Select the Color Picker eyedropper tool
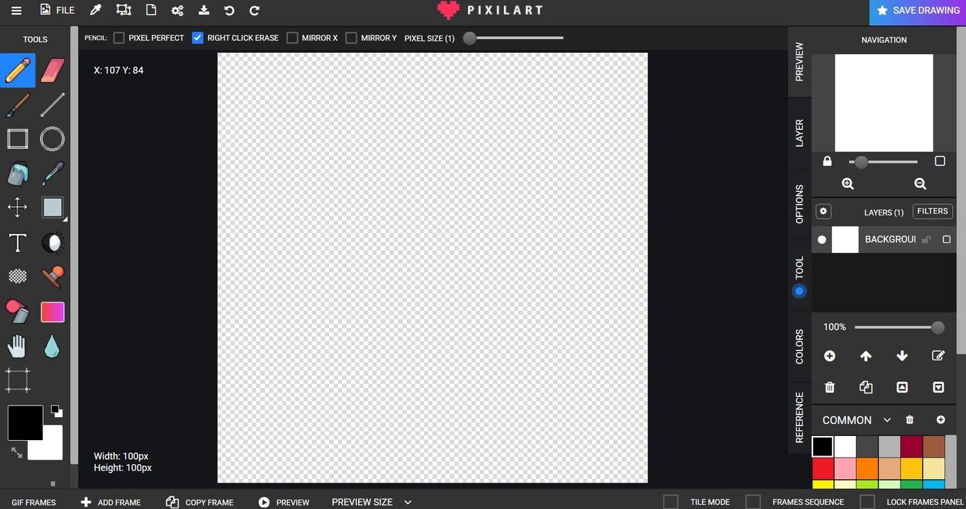Viewport: 966px width, 509px height. click(x=53, y=174)
